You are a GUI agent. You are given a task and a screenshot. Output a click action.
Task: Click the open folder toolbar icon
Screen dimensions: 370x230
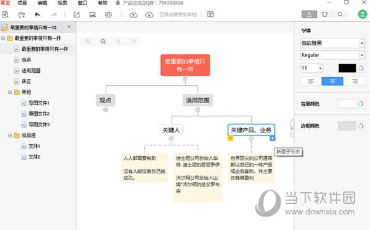coord(22,15)
